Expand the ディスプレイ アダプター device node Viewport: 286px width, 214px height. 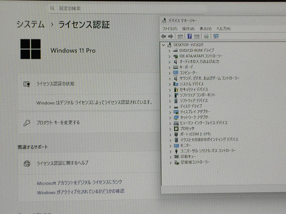(x=170, y=112)
